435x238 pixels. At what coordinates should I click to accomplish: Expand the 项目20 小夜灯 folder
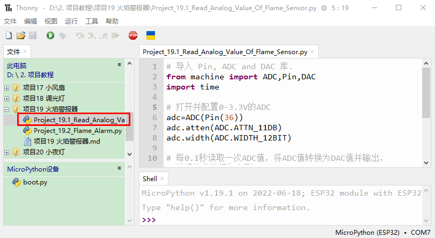coord(7,152)
